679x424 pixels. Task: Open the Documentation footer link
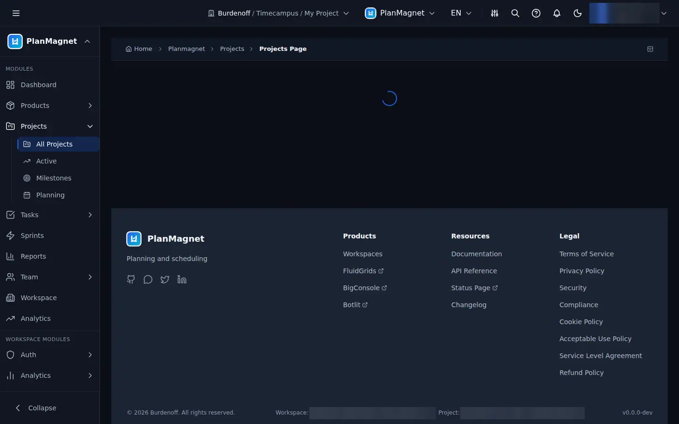476,254
